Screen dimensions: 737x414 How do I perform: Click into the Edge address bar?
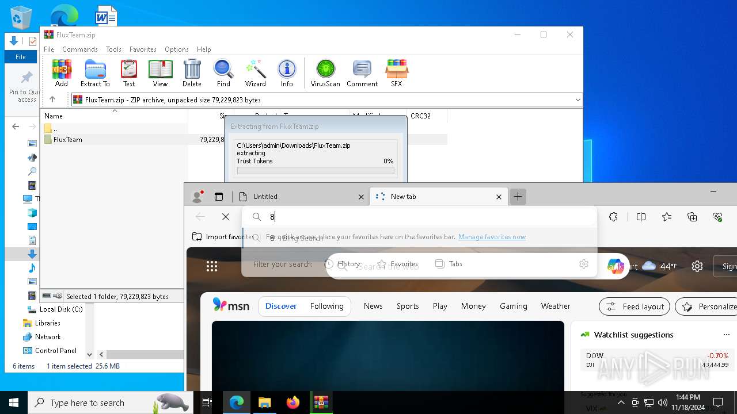click(x=419, y=217)
